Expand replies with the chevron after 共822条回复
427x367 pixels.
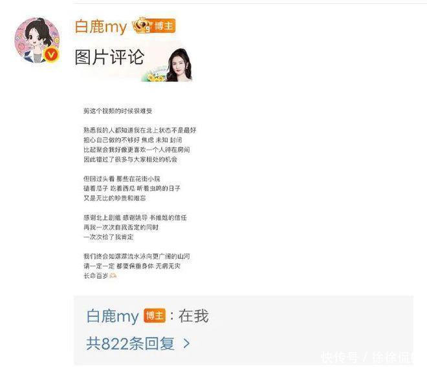[x=186, y=343]
